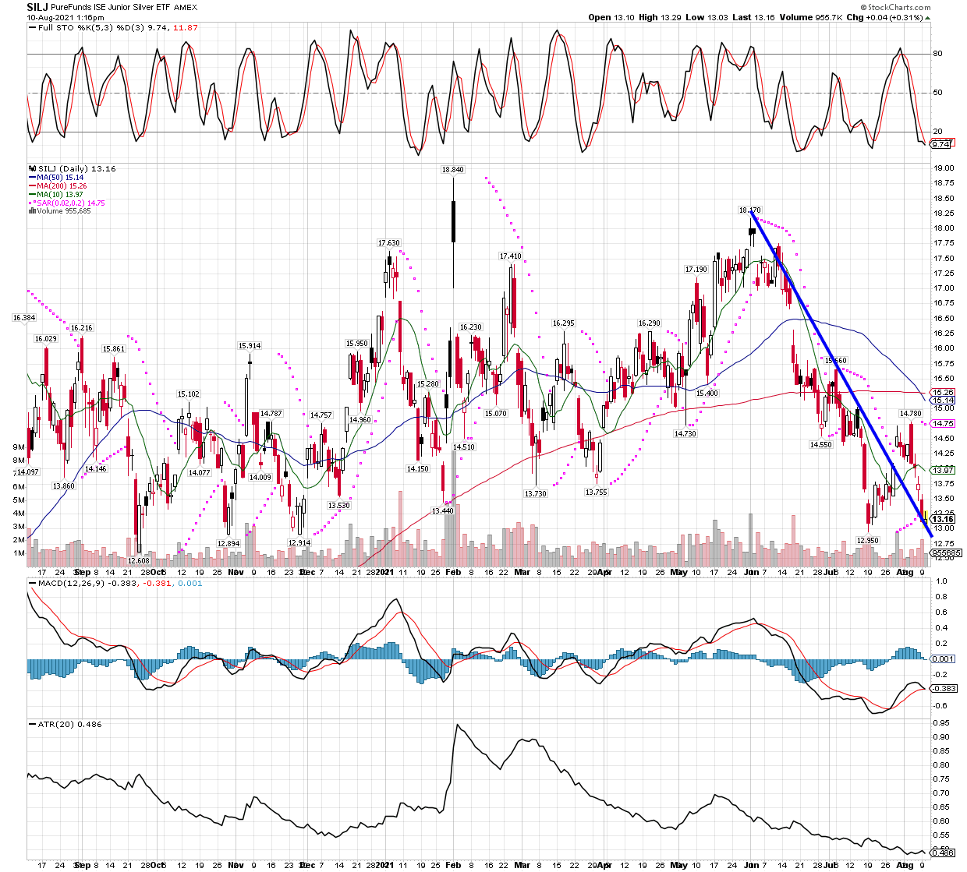Click the 14.550 price label

pyautogui.click(x=820, y=445)
